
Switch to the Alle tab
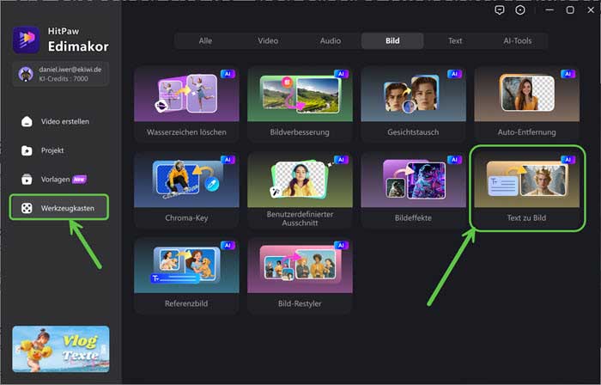point(205,40)
